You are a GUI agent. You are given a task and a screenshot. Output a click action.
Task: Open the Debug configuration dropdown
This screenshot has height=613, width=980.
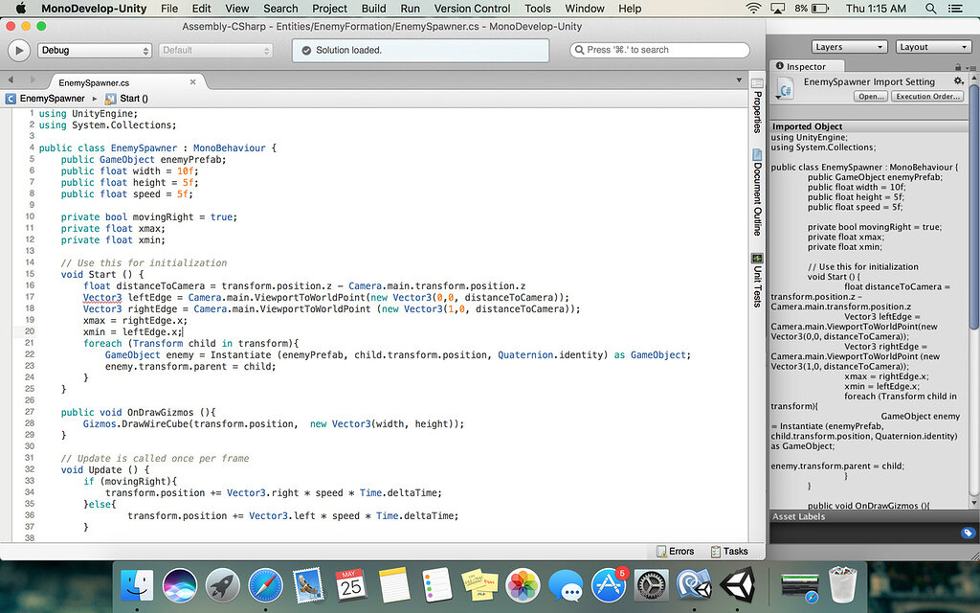pyautogui.click(x=95, y=50)
